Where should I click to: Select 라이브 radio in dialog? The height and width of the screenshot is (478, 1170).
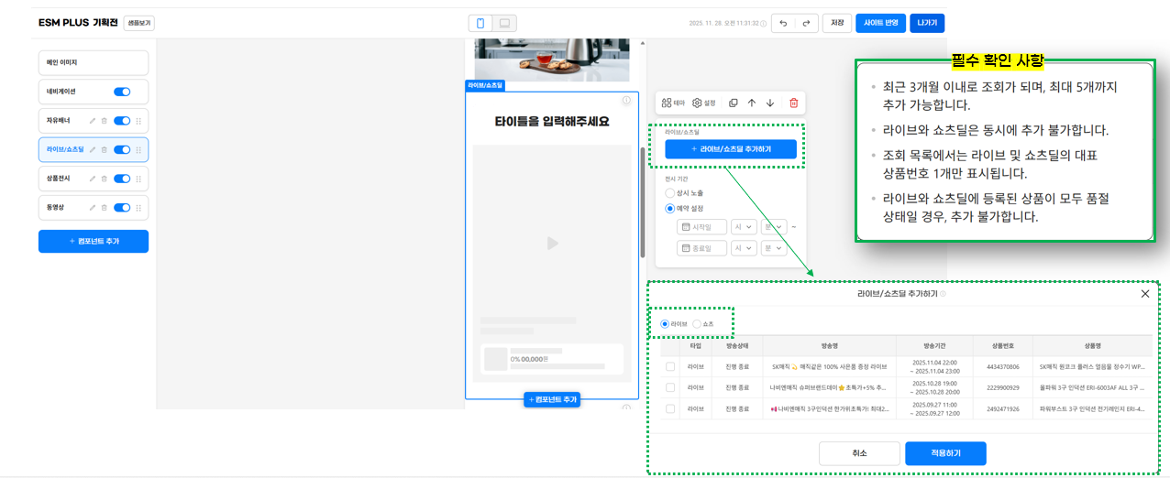click(665, 324)
